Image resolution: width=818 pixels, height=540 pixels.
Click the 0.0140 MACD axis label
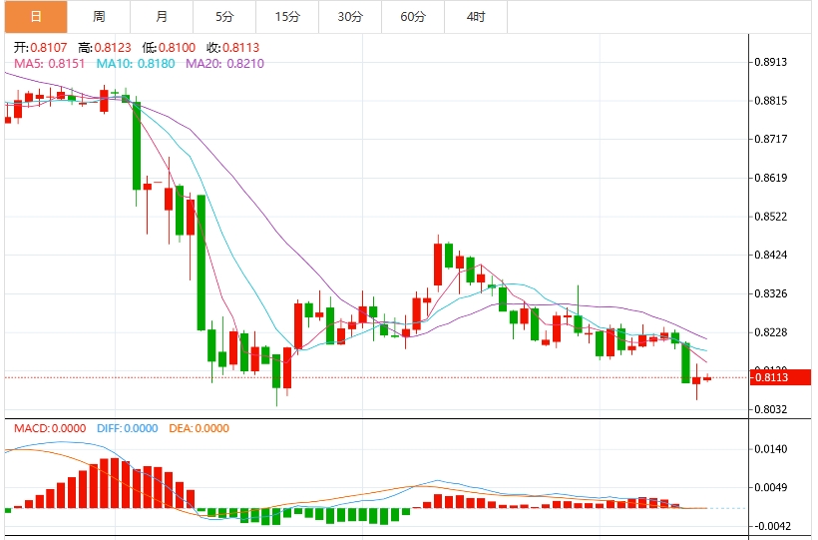[x=771, y=449]
